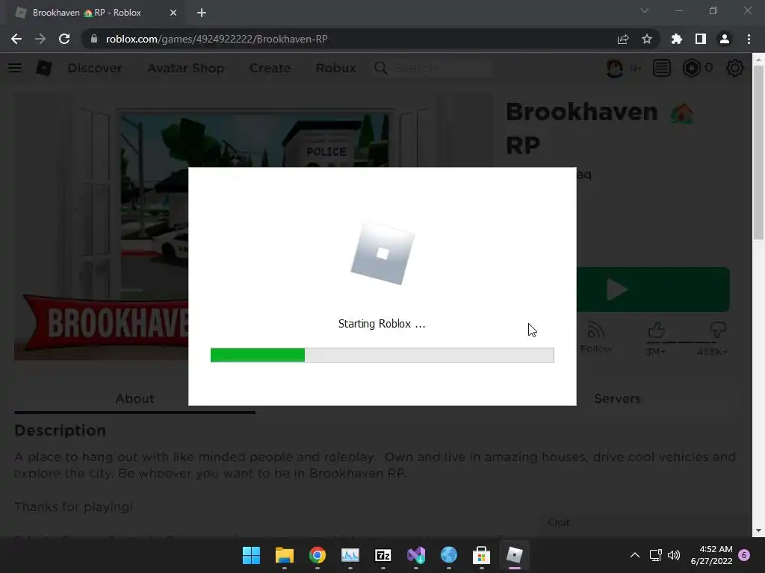The height and width of the screenshot is (573, 765).
Task: Open Robux balance icon
Action: click(x=691, y=68)
